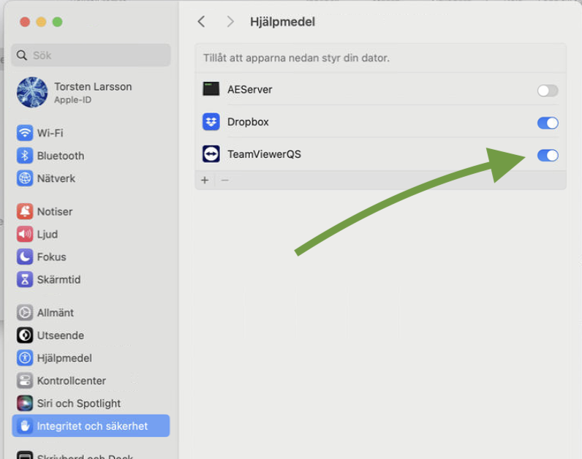Click the Apple-ID subtitle text
Image resolution: width=582 pixels, height=459 pixels.
[x=73, y=100]
